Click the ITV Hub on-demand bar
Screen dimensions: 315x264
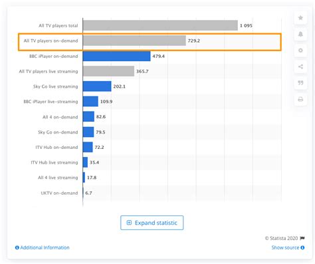pos(88,147)
